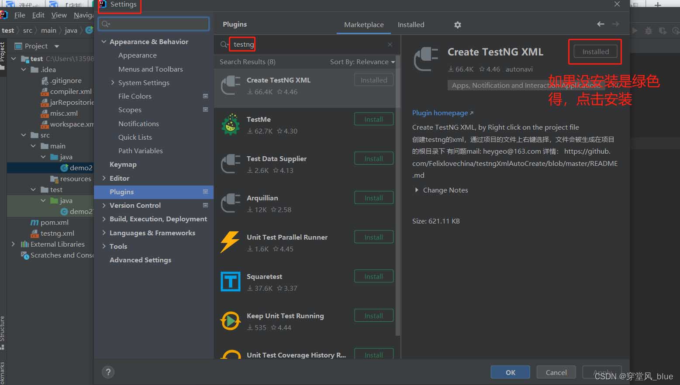The image size is (680, 385).
Task: Open the Structure tool window strip
Action: pos(3,333)
